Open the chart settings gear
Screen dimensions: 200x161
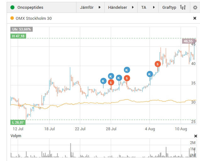[x=195, y=8]
